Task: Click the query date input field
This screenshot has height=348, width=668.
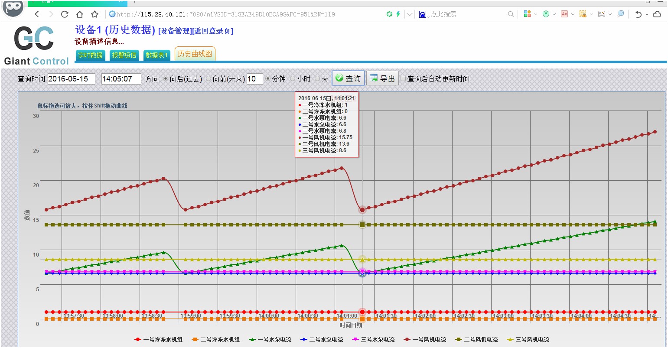Action: point(71,79)
